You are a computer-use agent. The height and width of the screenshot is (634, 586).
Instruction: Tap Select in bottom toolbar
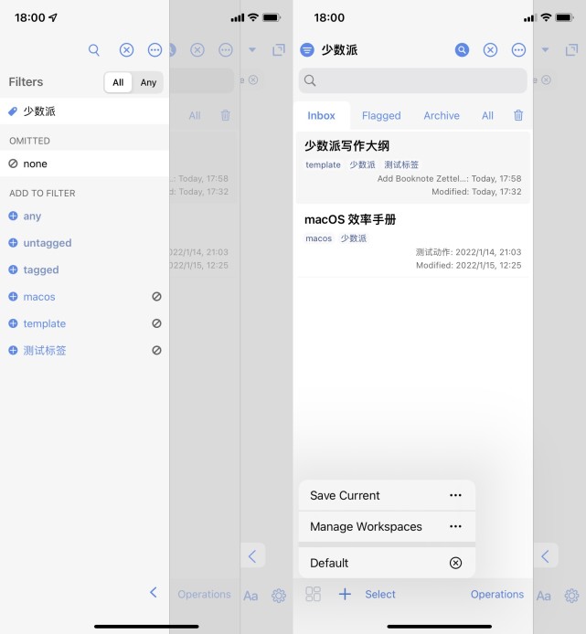380,595
